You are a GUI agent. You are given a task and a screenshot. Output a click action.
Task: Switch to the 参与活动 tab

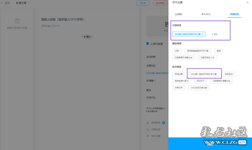click(x=206, y=14)
